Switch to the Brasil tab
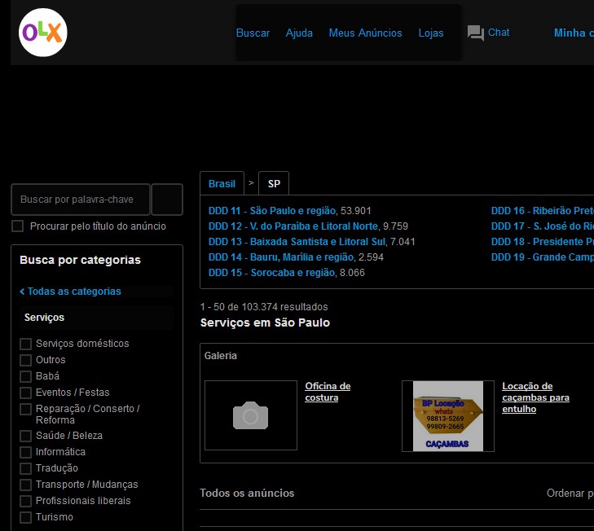Viewport: 594px width, 531px height. point(222,184)
